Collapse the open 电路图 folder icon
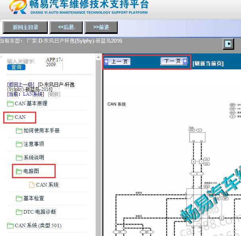Screen dimensions: 241x236 (19, 171)
